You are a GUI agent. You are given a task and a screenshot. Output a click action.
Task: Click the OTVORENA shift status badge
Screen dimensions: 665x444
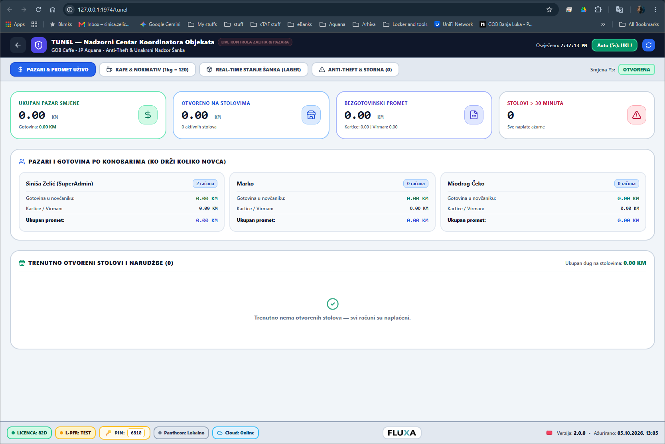pos(637,69)
